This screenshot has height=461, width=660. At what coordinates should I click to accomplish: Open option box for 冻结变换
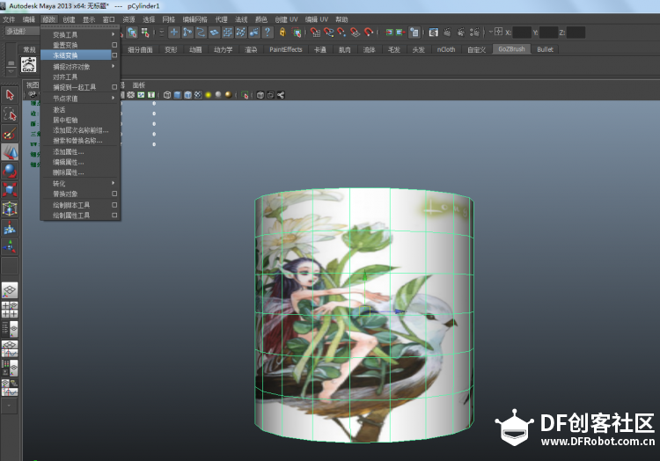[x=114, y=55]
